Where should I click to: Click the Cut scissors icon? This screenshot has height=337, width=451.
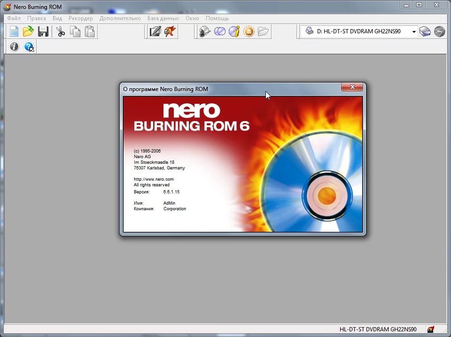pyautogui.click(x=61, y=31)
